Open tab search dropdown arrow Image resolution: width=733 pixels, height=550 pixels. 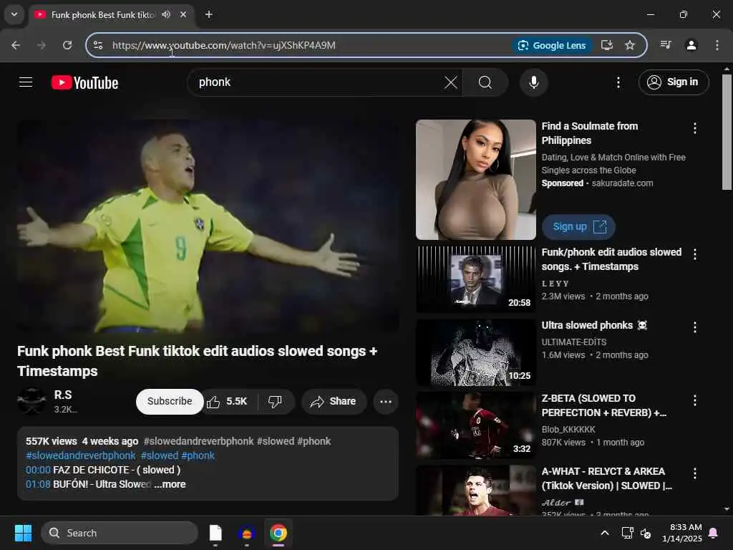tap(14, 14)
